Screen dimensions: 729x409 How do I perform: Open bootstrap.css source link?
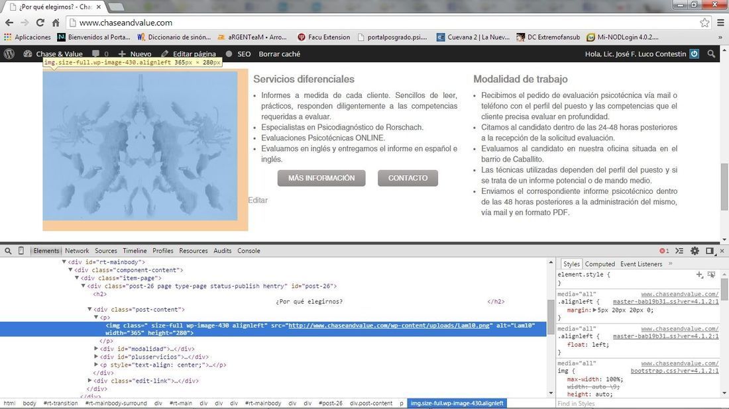click(675, 371)
